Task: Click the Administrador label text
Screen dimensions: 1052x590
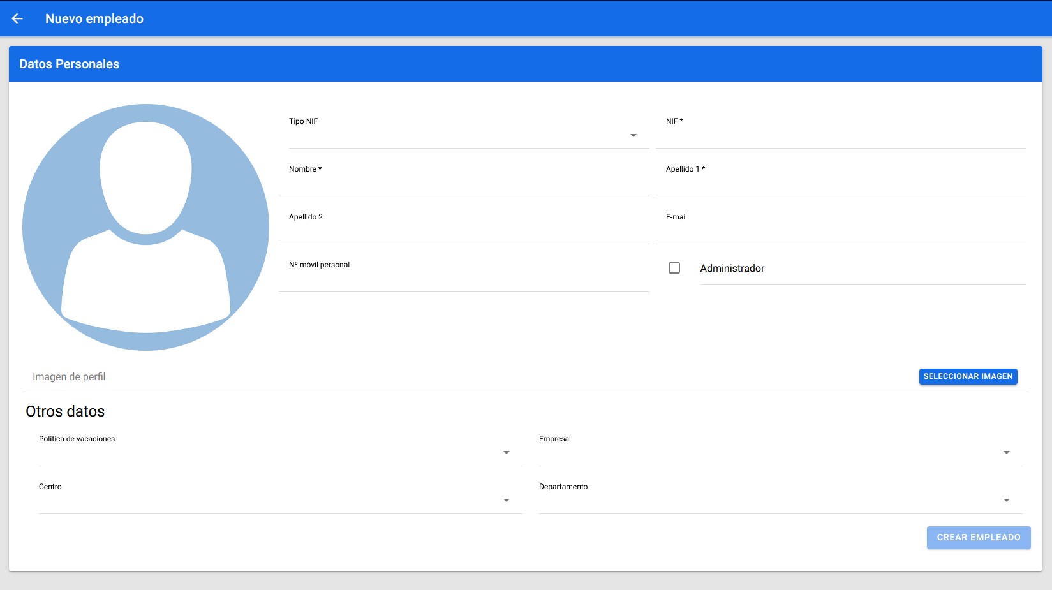Action: click(x=732, y=269)
